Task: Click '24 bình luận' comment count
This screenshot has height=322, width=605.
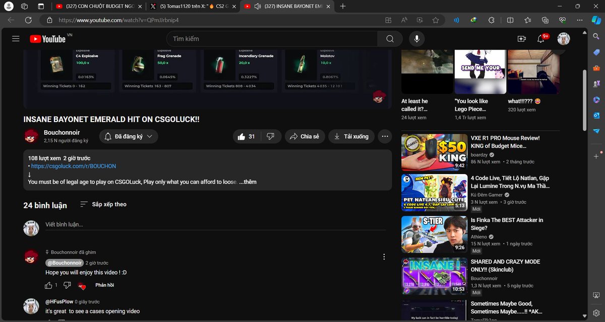Action: (45, 205)
